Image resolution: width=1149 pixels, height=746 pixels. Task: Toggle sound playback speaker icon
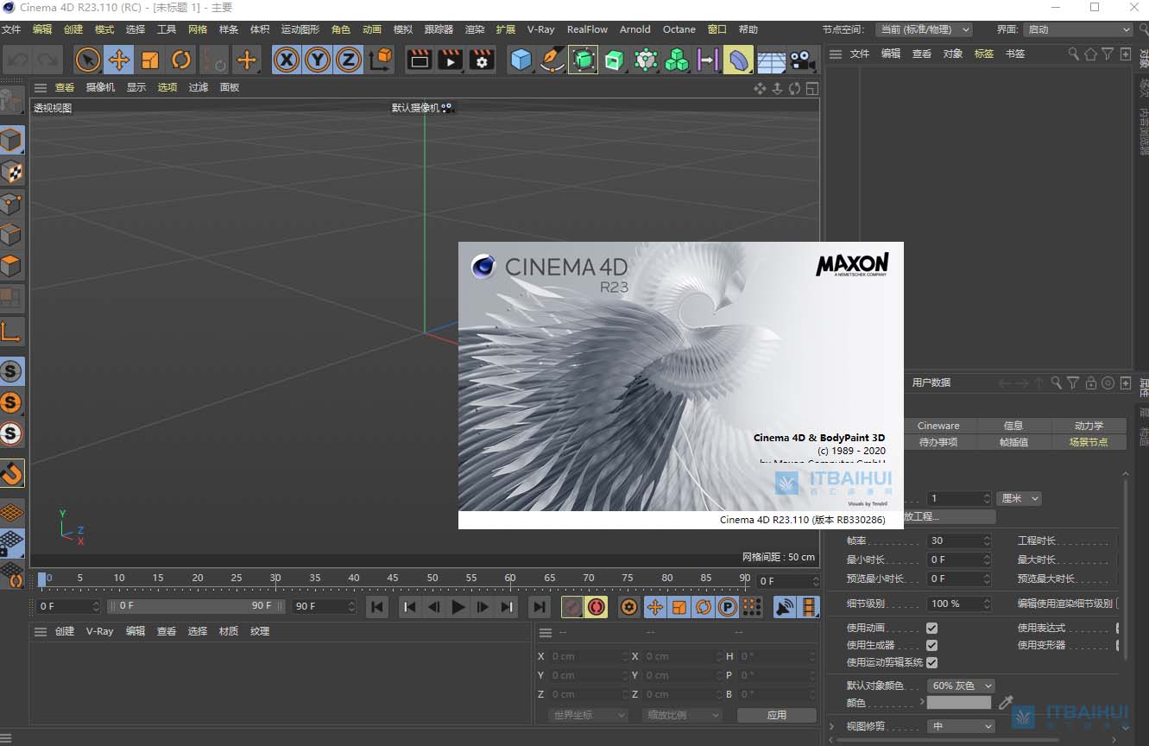tap(785, 607)
